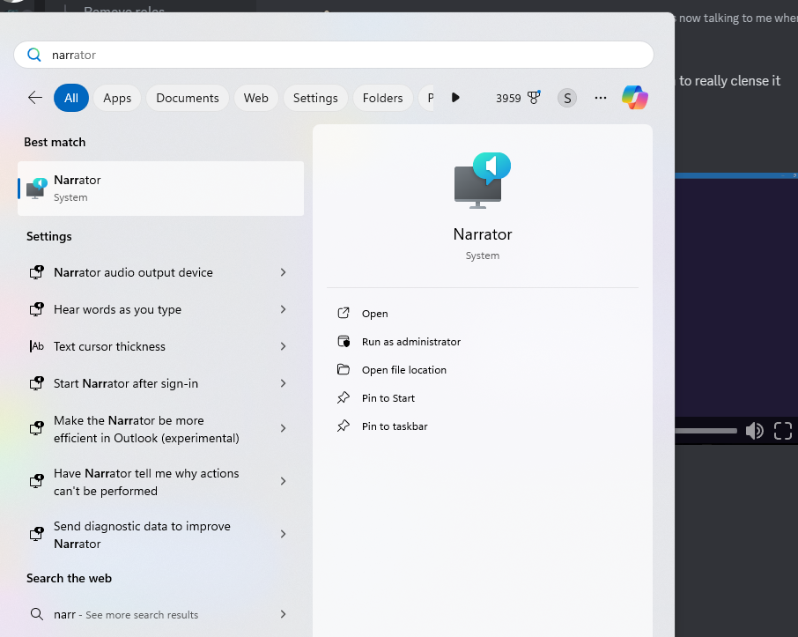Expand Narrator audio output device chevron
798x637 pixels.
coord(283,272)
